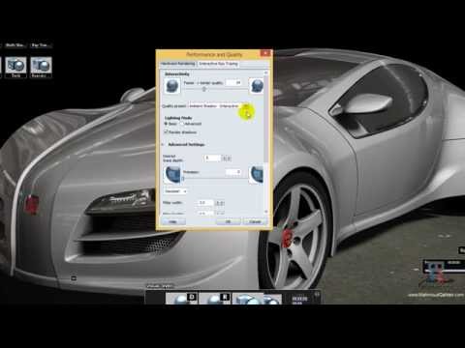Click the Interactivity value field
This screenshot has height=348, width=465.
[x=233, y=83]
